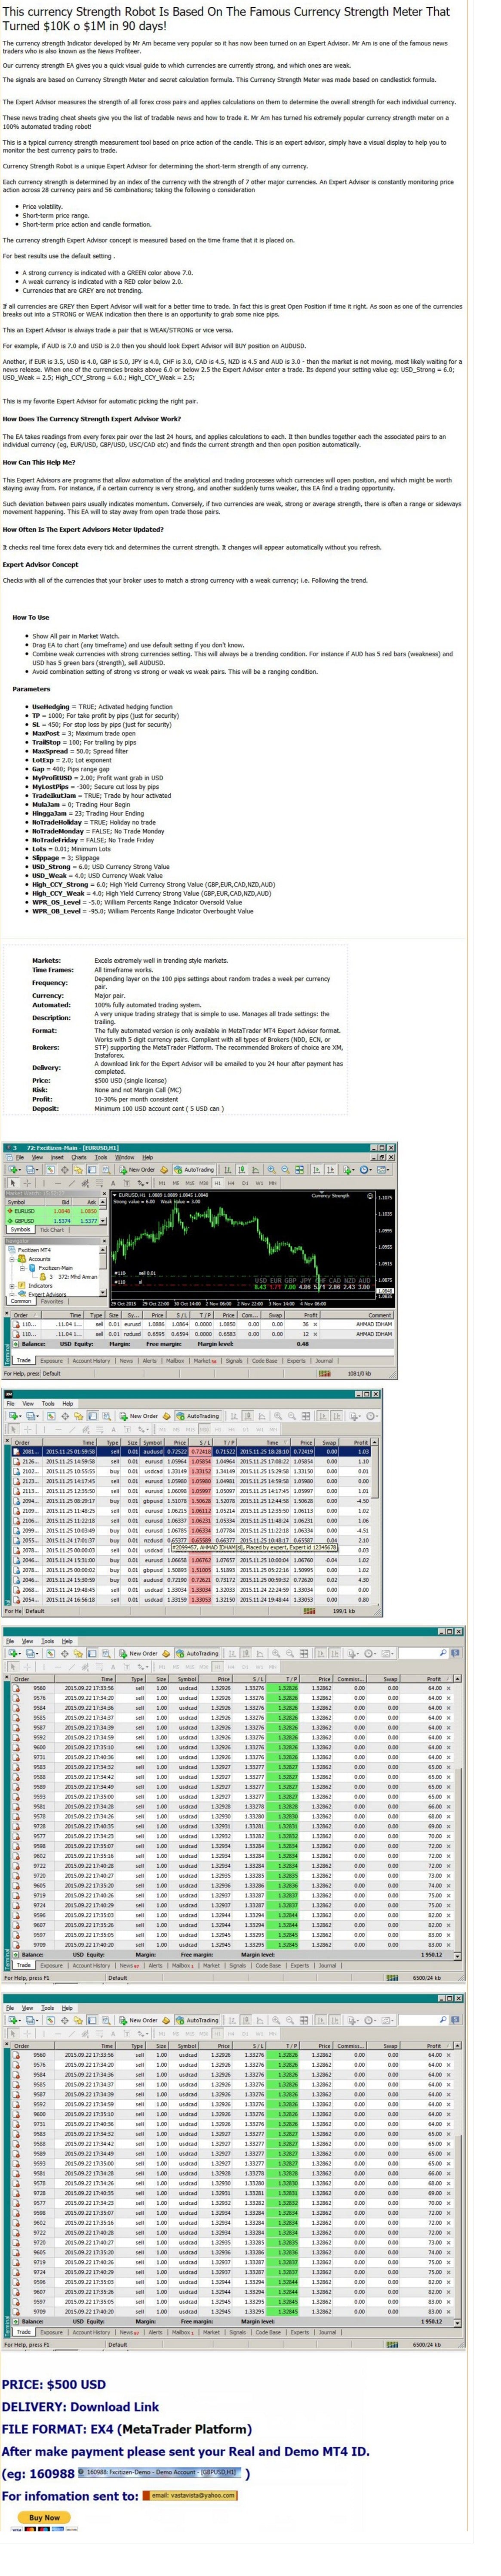The image size is (501, 2576).
Task: Open Account History tab in EURUSD,H1 window terminal
Action: click(92, 1361)
